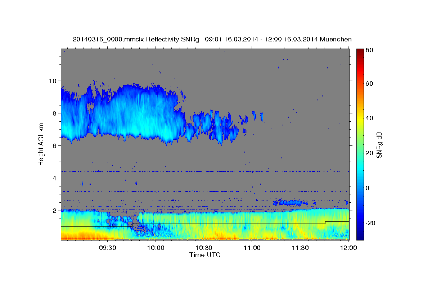Select the 09:30 time tick label
This screenshot has height=288, width=432.
pos(107,248)
